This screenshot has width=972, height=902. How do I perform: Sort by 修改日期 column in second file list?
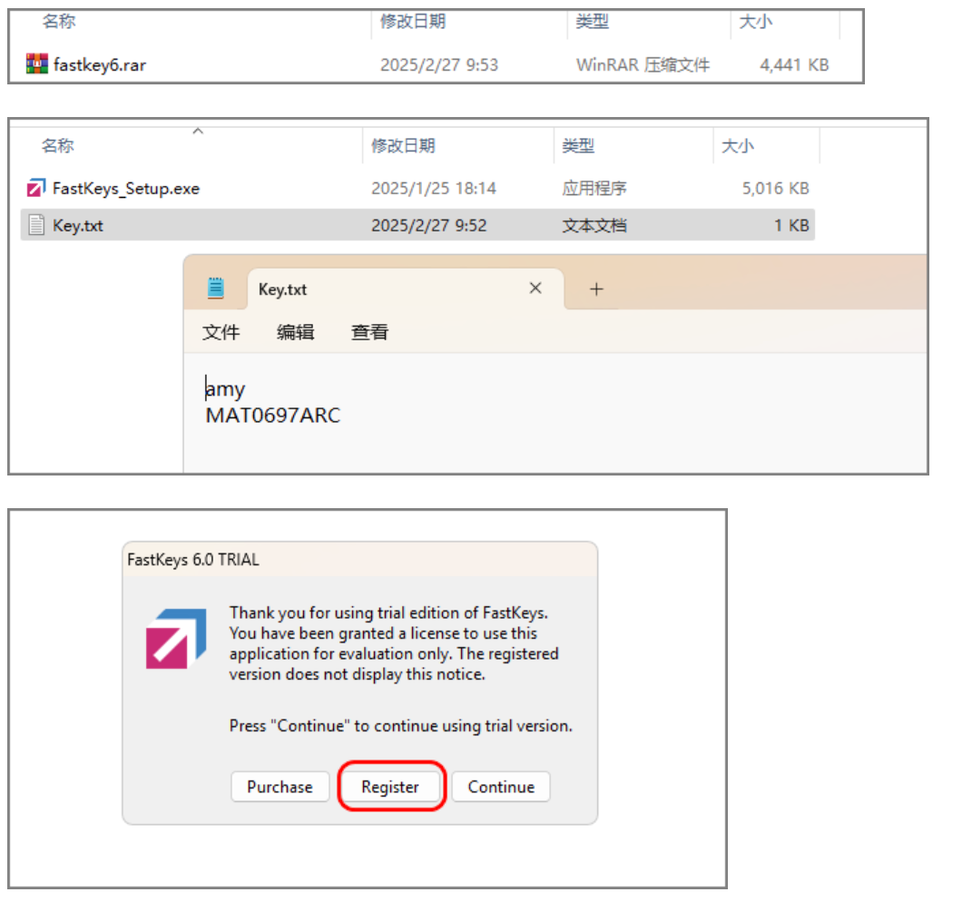[x=403, y=146]
